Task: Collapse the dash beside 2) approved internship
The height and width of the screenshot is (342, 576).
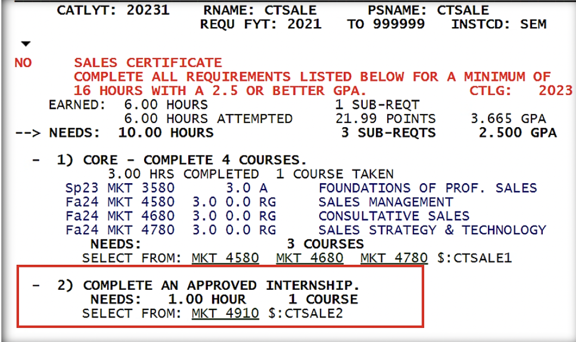Action: pyautogui.click(x=35, y=285)
